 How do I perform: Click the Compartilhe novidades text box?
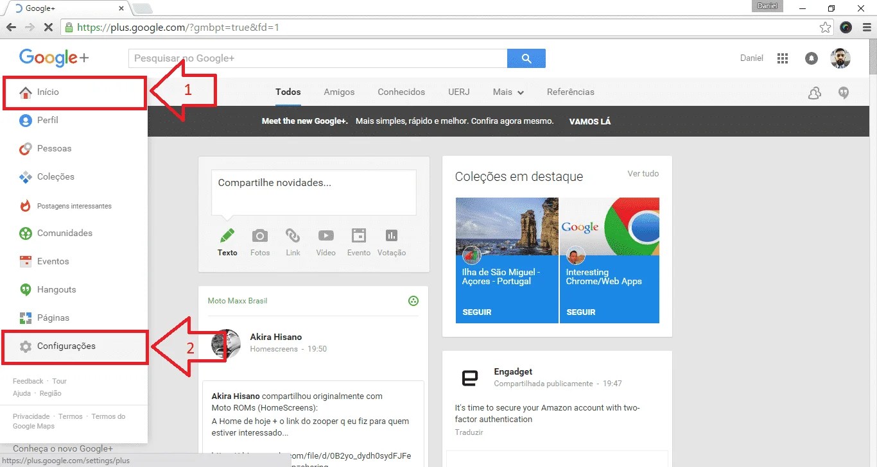click(314, 192)
